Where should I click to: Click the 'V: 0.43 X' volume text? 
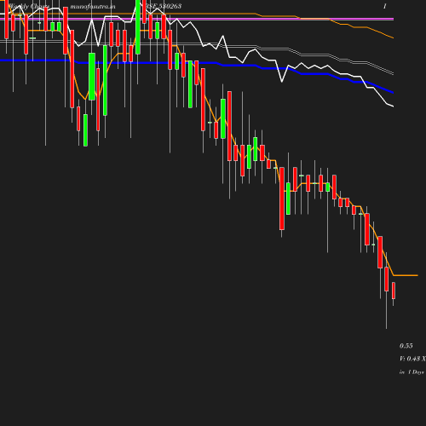pos(412,359)
